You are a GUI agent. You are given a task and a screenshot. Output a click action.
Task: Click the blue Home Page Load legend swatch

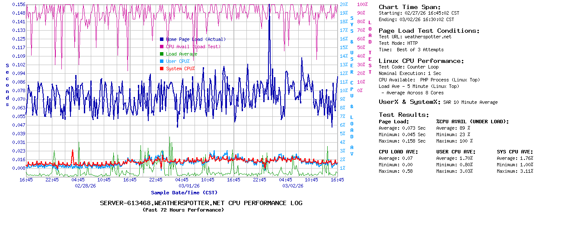(x=162, y=39)
